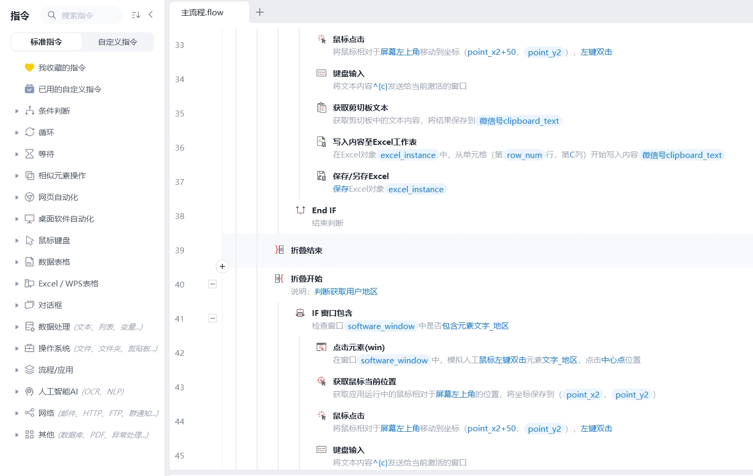Add a new flow tab with plus
This screenshot has height=476, width=753.
click(x=260, y=12)
